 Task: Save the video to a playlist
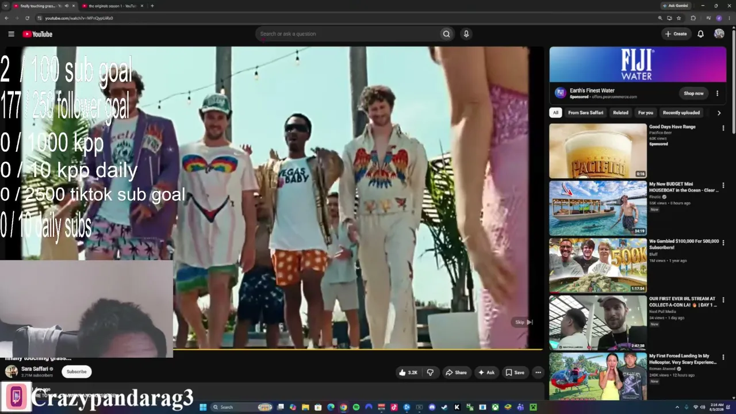[x=515, y=373]
